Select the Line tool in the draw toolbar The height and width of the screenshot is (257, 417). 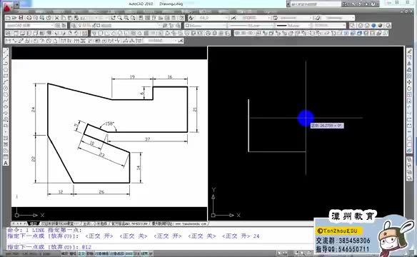click(6, 51)
